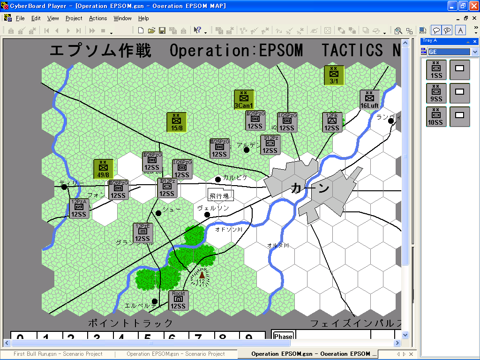
Task: Switch to Operation EPSOM.gsn Scenario Project tab
Action: click(176, 354)
